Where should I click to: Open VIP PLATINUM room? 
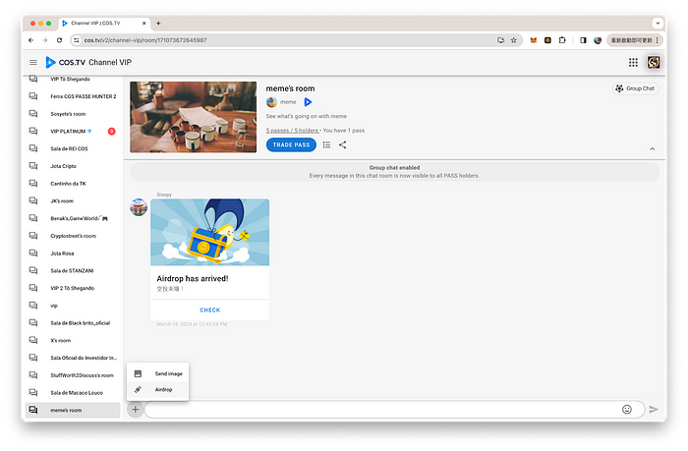73,132
